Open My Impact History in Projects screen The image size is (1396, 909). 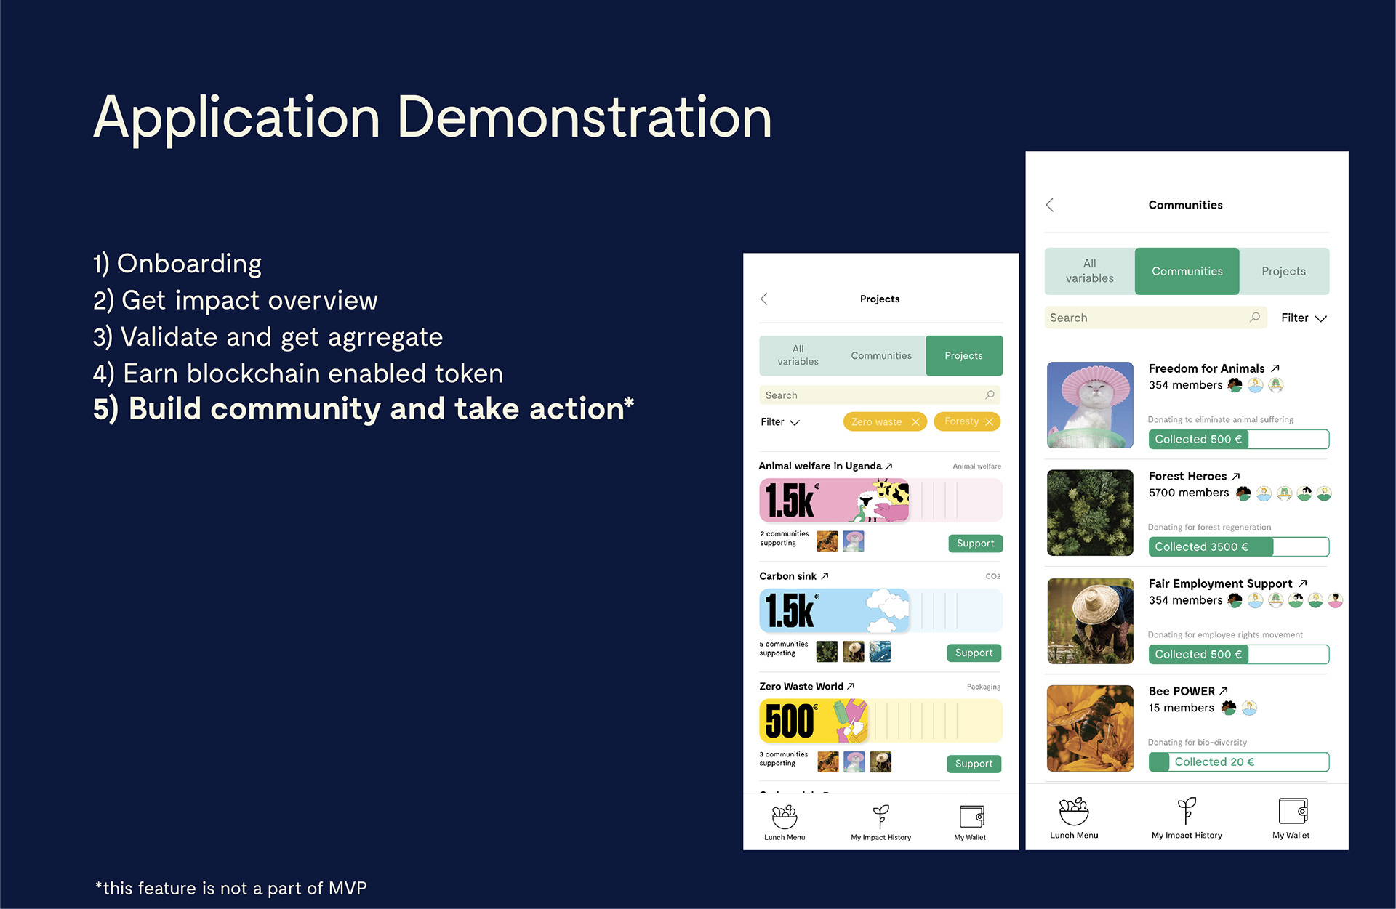pyautogui.click(x=880, y=822)
